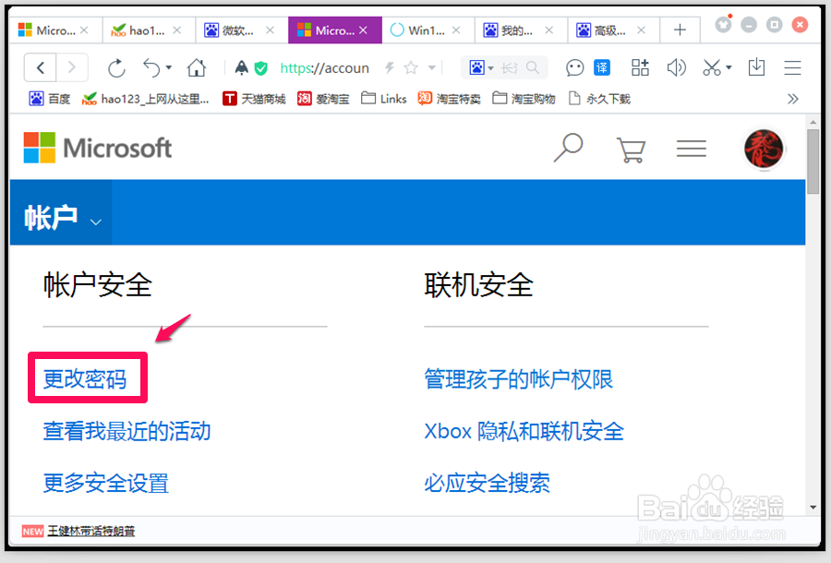Open the Microsoft site hamburger menu
The height and width of the screenshot is (563, 831).
691,149
